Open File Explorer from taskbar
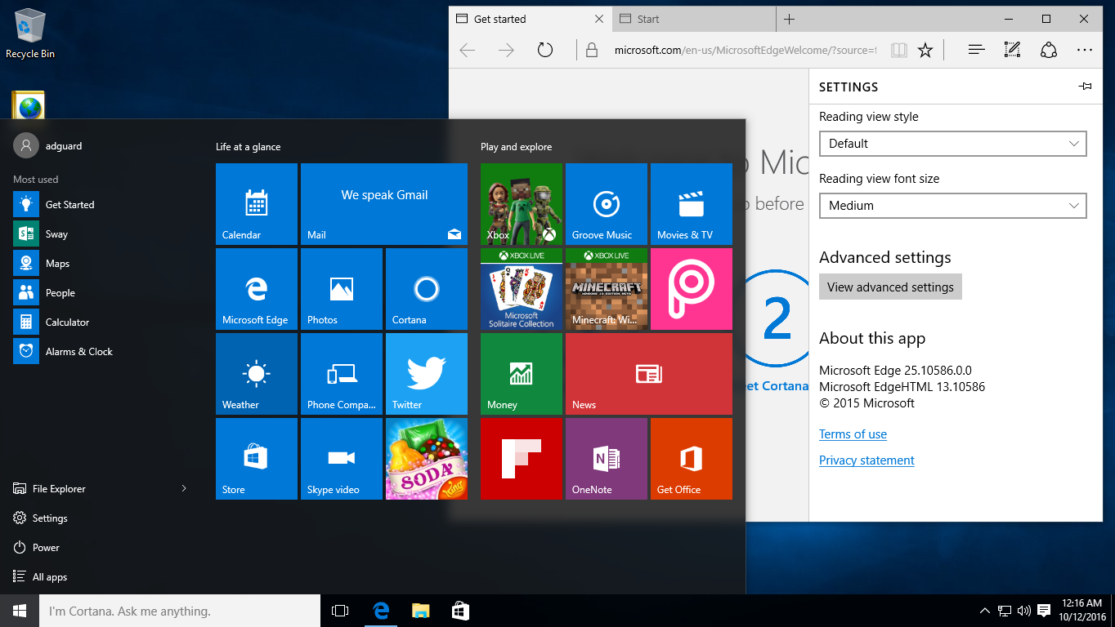The width and height of the screenshot is (1115, 627). (x=420, y=611)
